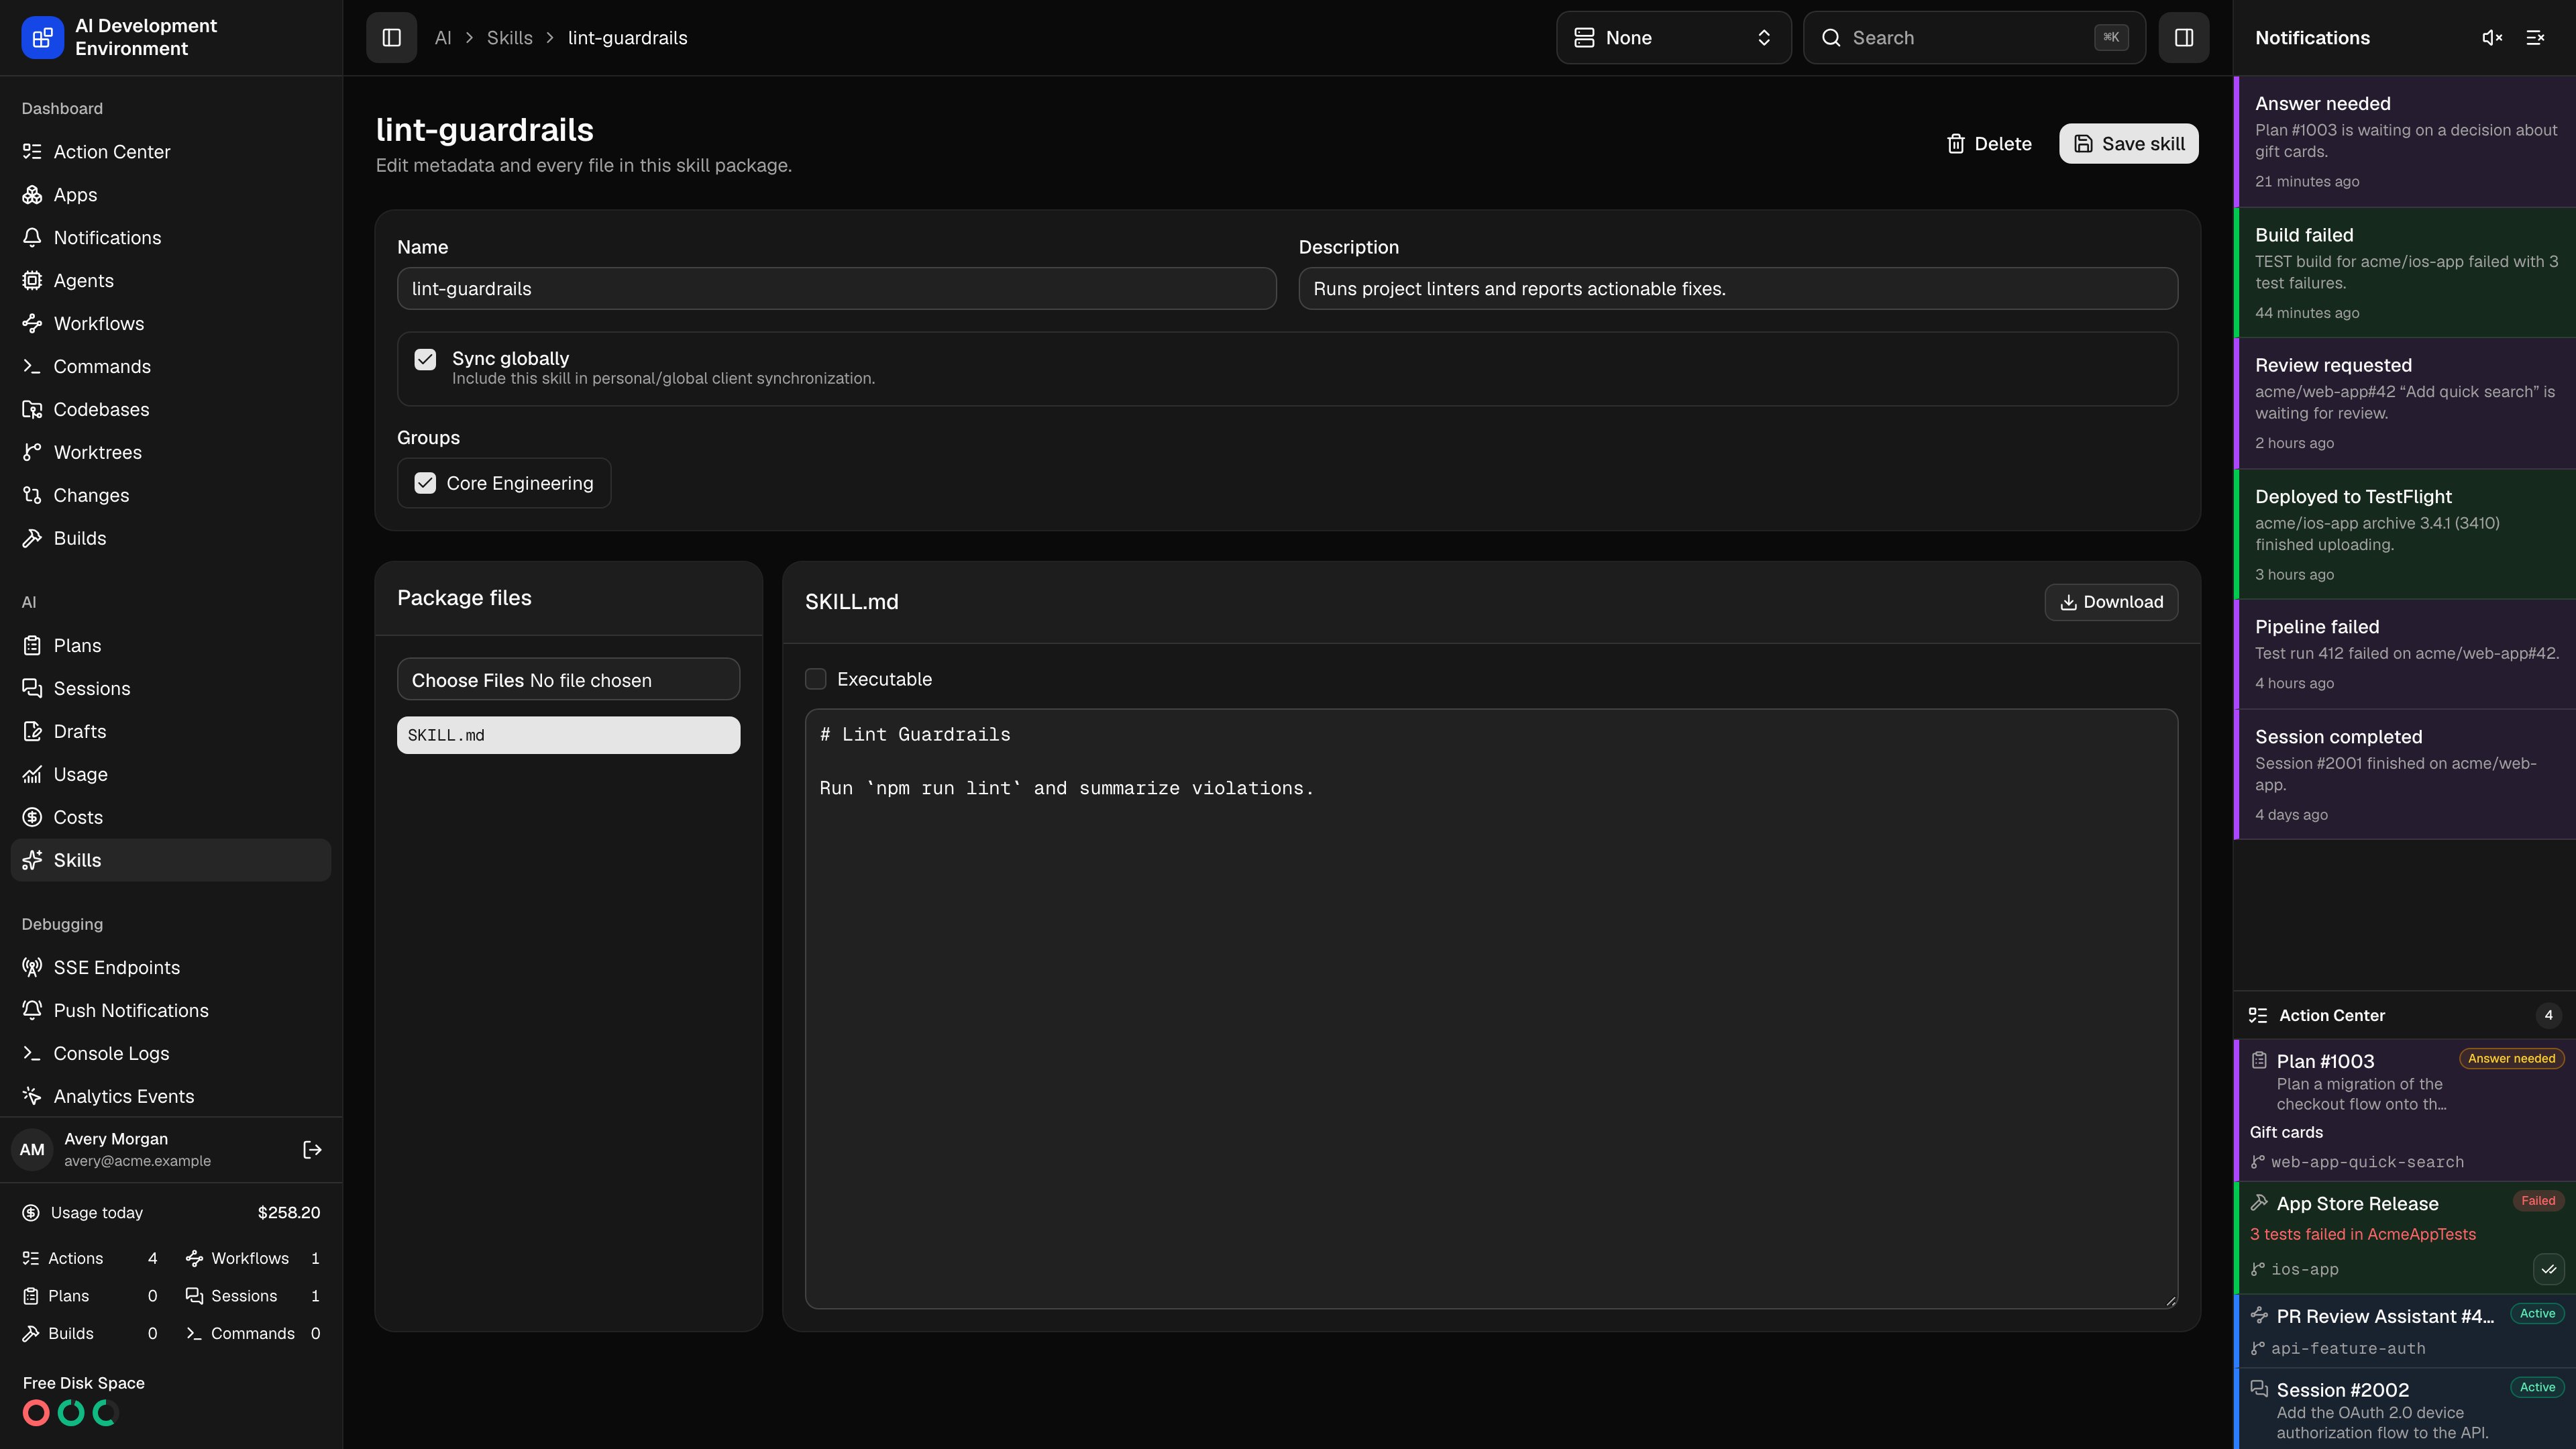Uncheck the Core Engineering group checkbox
Screen dimensions: 2576x1449
coord(425,484)
